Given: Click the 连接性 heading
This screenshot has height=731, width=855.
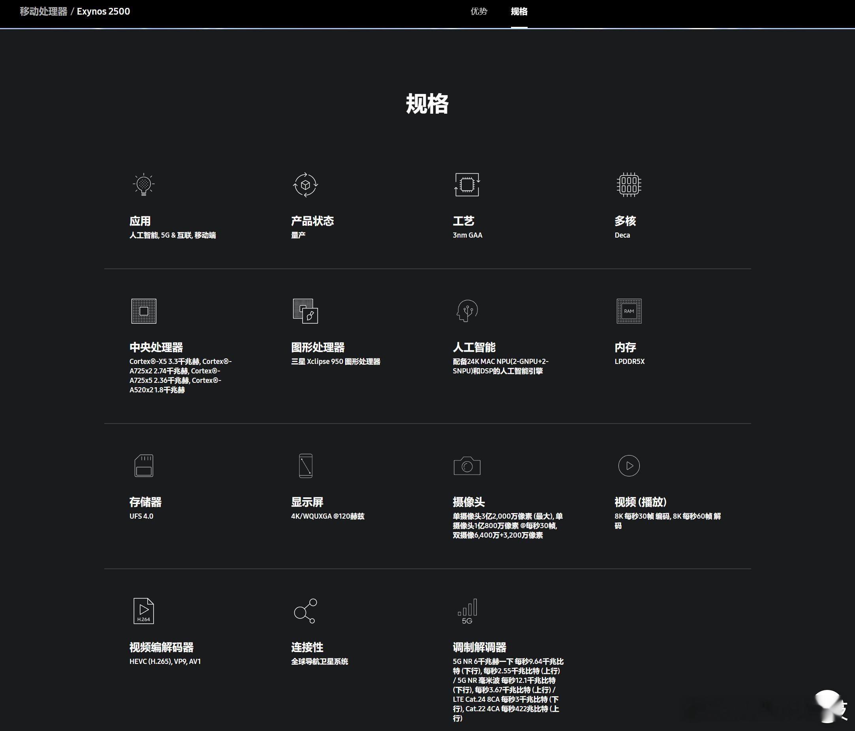Looking at the screenshot, I should click(x=307, y=647).
